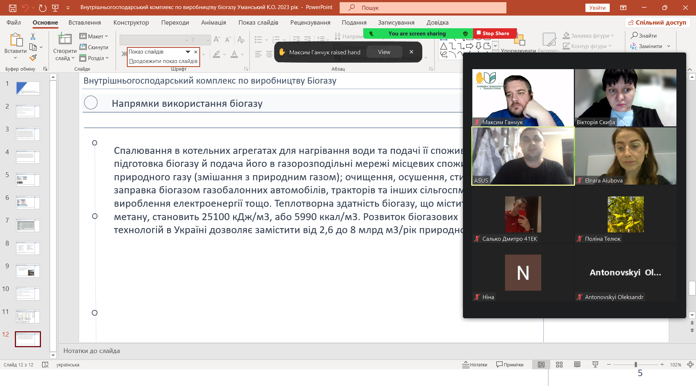Toggle the bulleted list formatting

click(258, 40)
